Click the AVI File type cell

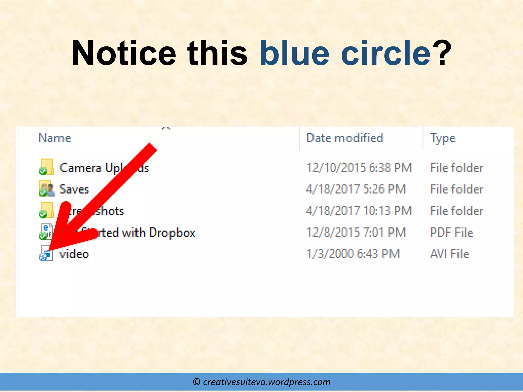(x=449, y=254)
